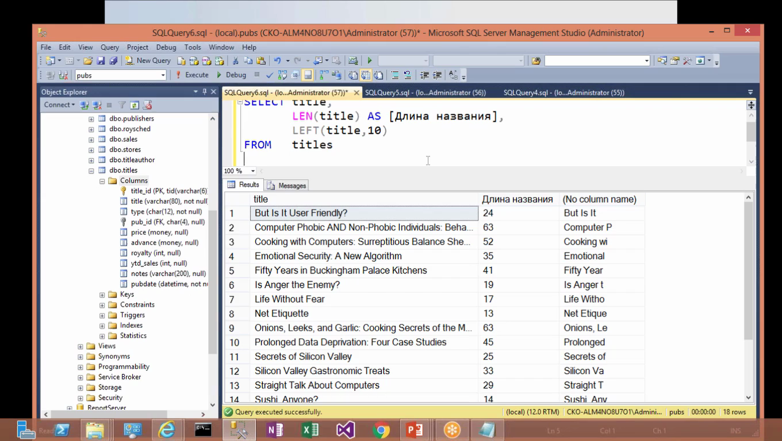The width and height of the screenshot is (782, 441).
Task: Open the 100 % zoom dropdown
Action: tap(252, 171)
